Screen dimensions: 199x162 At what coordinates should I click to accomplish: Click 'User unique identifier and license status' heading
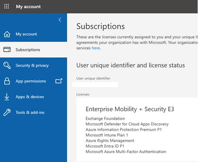pyautogui.click(x=131, y=65)
